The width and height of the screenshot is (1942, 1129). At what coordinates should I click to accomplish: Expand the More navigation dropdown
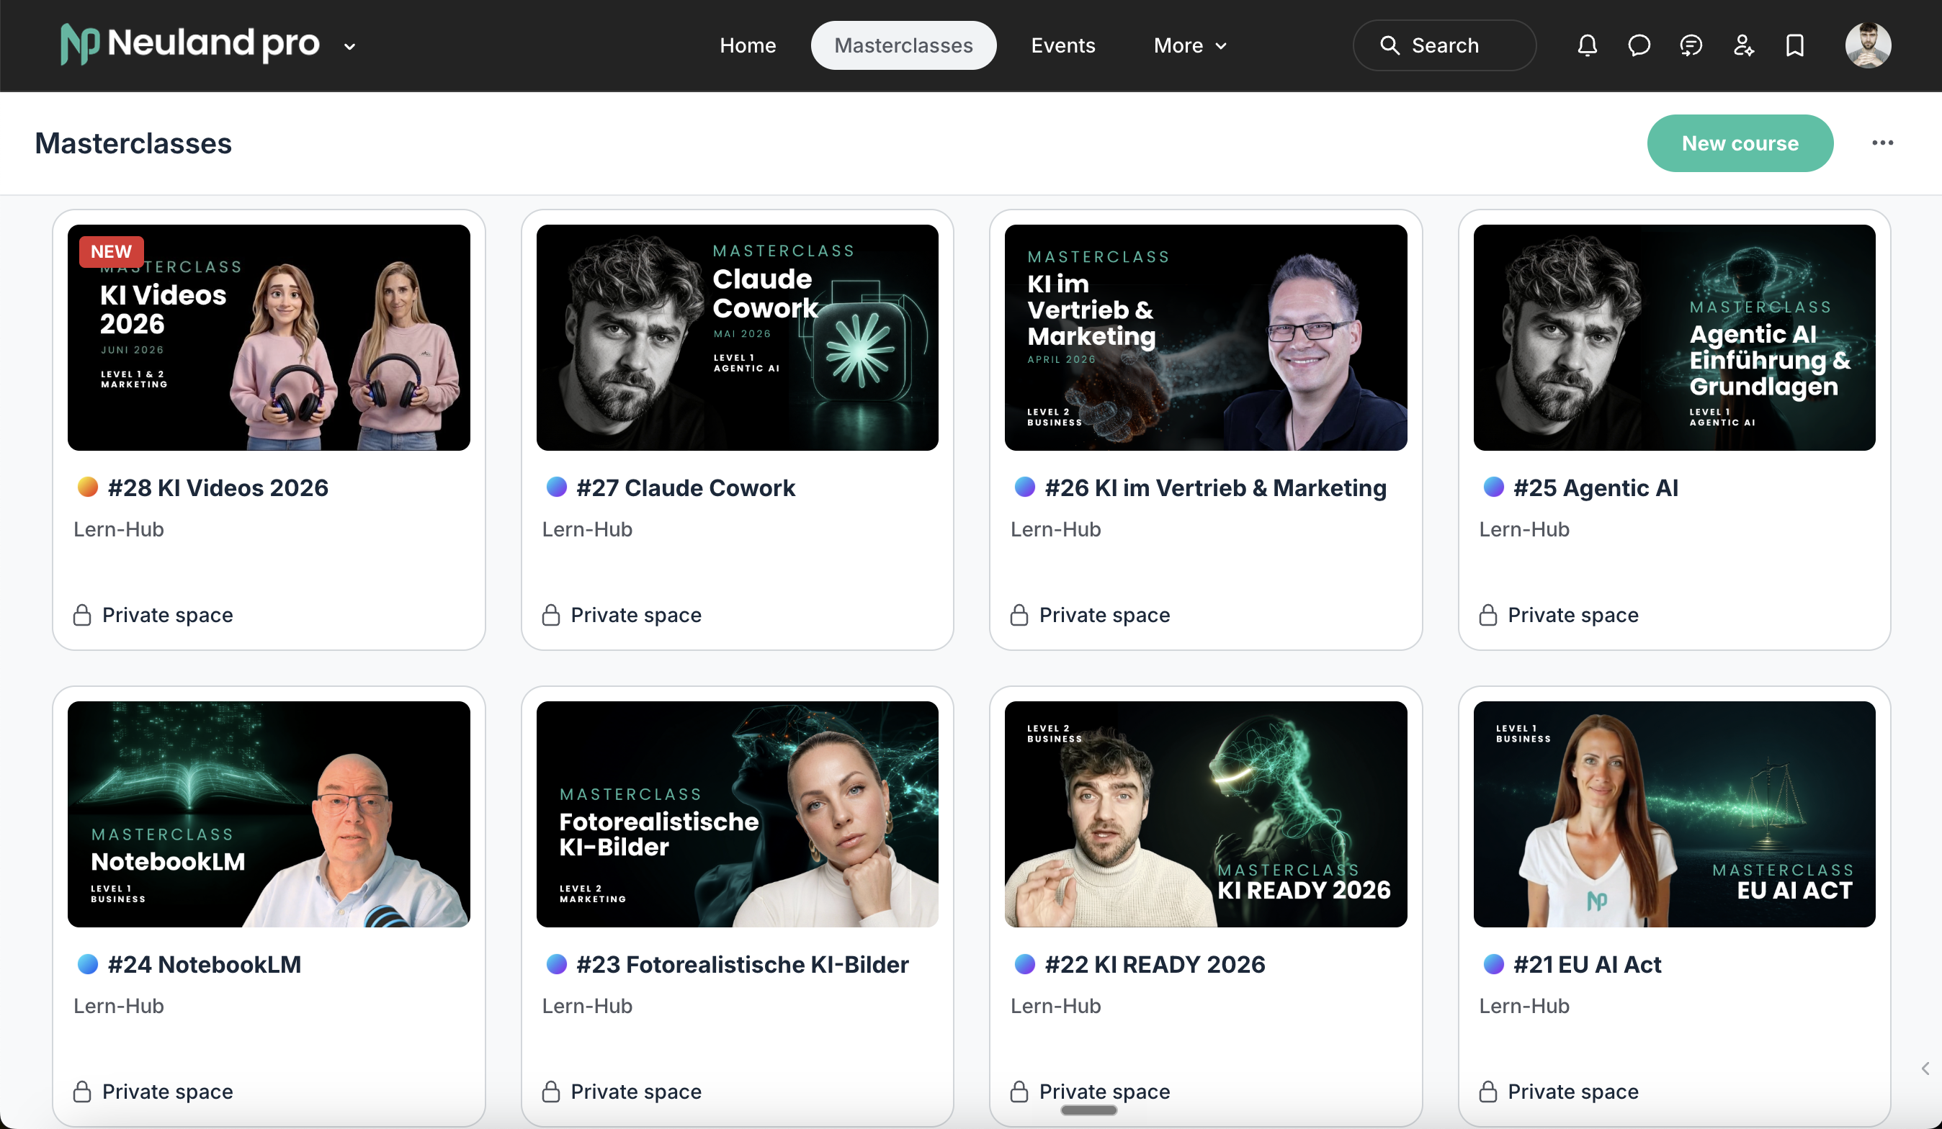(1190, 45)
